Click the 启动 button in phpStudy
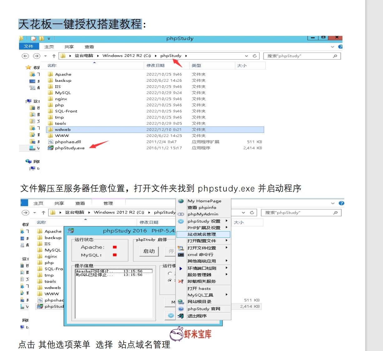This screenshot has height=351, width=383. click(149, 251)
